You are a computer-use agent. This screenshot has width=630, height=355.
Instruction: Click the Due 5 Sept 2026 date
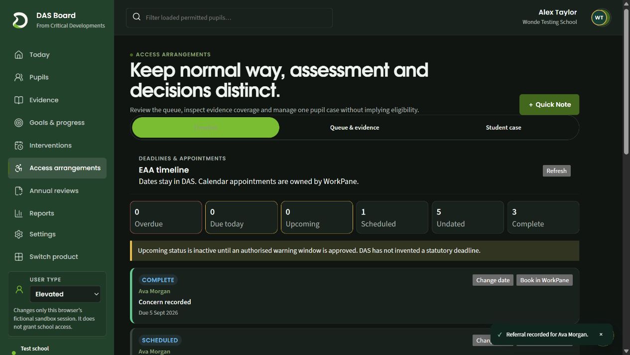tap(158, 313)
